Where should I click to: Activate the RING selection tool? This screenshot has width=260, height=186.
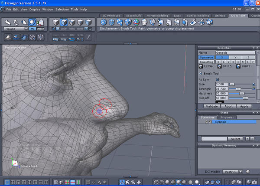point(73,29)
